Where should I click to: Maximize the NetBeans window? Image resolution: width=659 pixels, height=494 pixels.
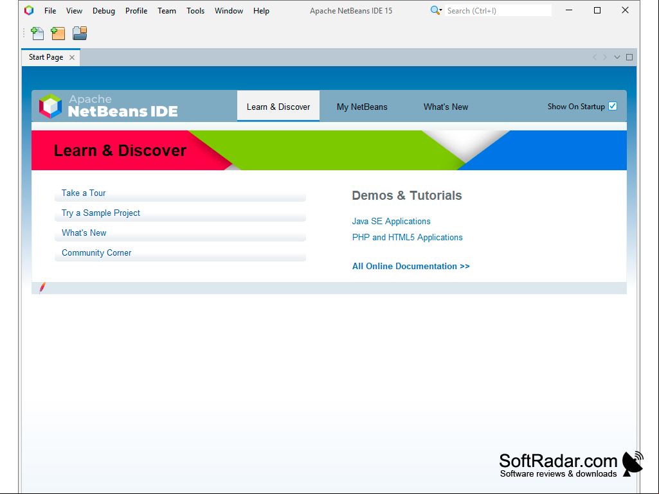point(597,10)
